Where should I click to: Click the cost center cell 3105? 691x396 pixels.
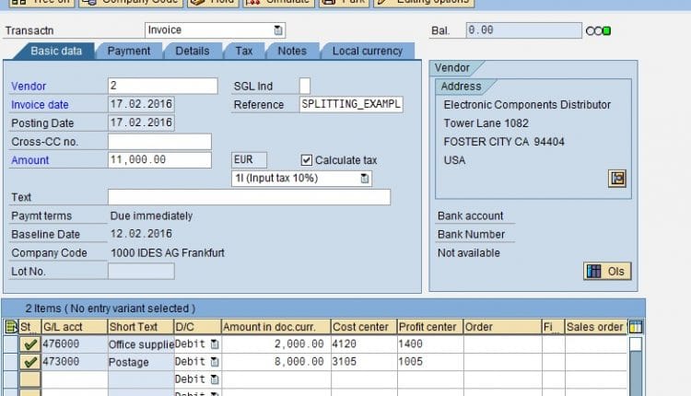coord(364,362)
